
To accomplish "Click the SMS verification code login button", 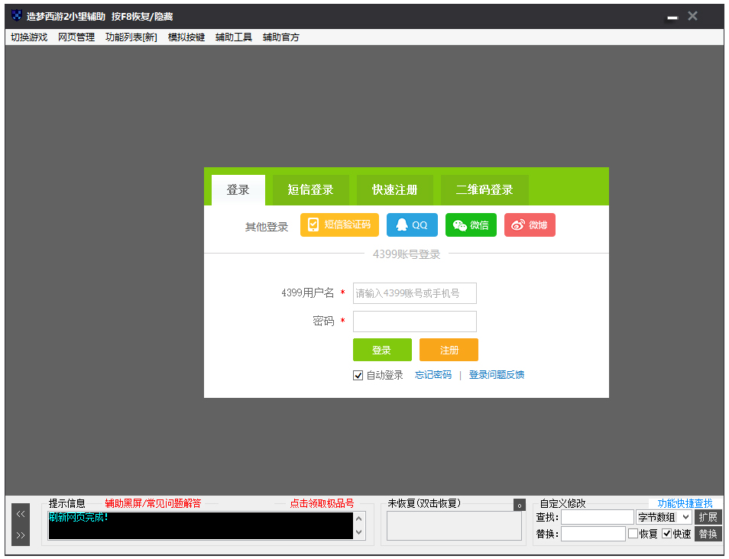I will tap(339, 225).
